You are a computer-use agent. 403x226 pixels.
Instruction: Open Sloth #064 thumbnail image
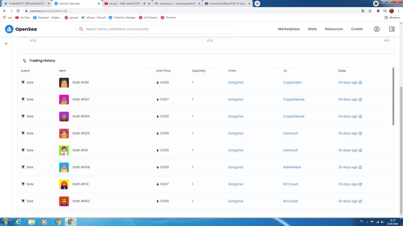click(x=64, y=117)
